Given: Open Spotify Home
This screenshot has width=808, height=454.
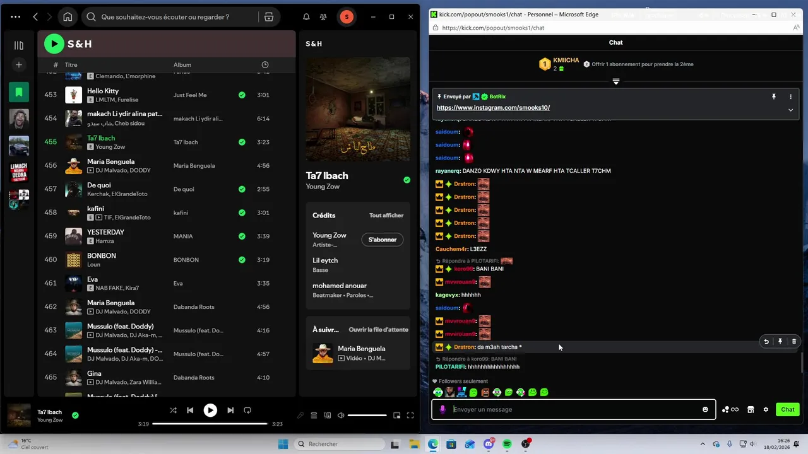Looking at the screenshot, I should pyautogui.click(x=68, y=17).
